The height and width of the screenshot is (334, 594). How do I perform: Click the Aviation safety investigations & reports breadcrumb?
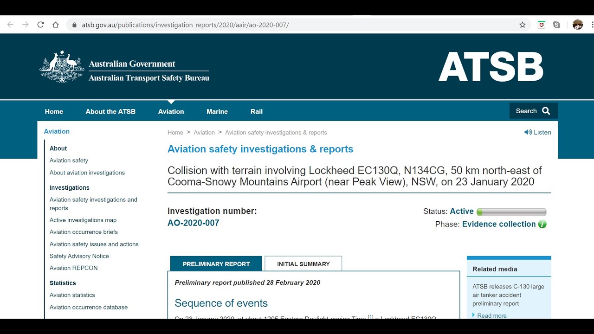276,133
